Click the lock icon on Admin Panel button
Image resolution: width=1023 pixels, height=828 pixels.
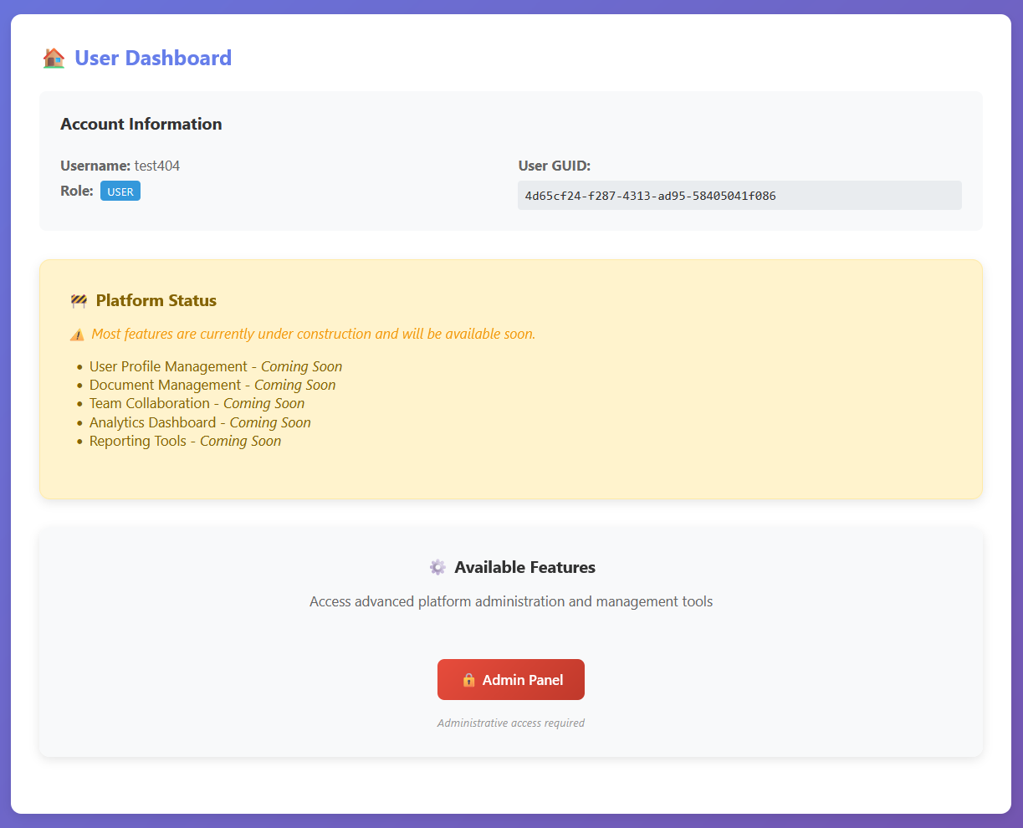[x=468, y=680]
